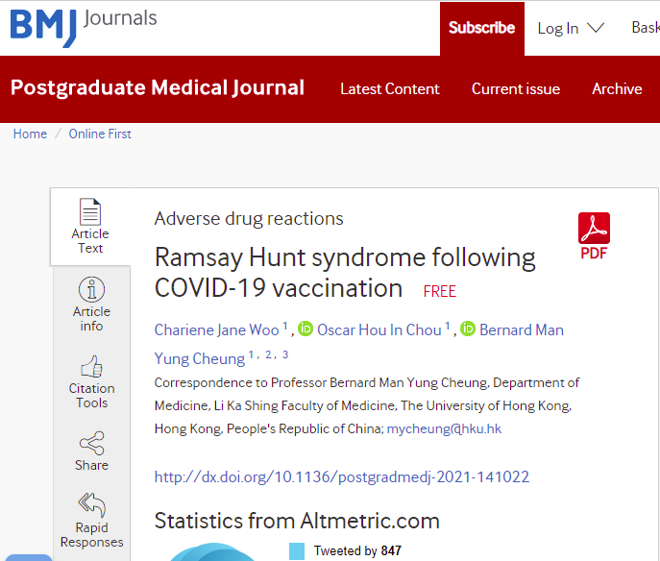The image size is (660, 561).
Task: Open author Bernard Man Yung Cheung
Action: (x=359, y=344)
